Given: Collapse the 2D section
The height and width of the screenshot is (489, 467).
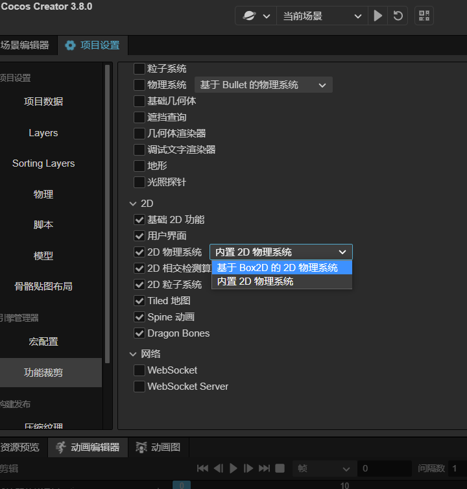Looking at the screenshot, I should pyautogui.click(x=133, y=204).
